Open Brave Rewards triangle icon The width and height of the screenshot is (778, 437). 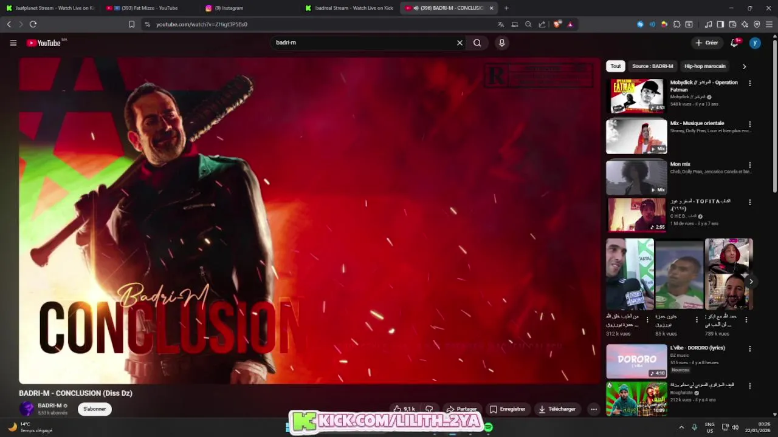[570, 24]
